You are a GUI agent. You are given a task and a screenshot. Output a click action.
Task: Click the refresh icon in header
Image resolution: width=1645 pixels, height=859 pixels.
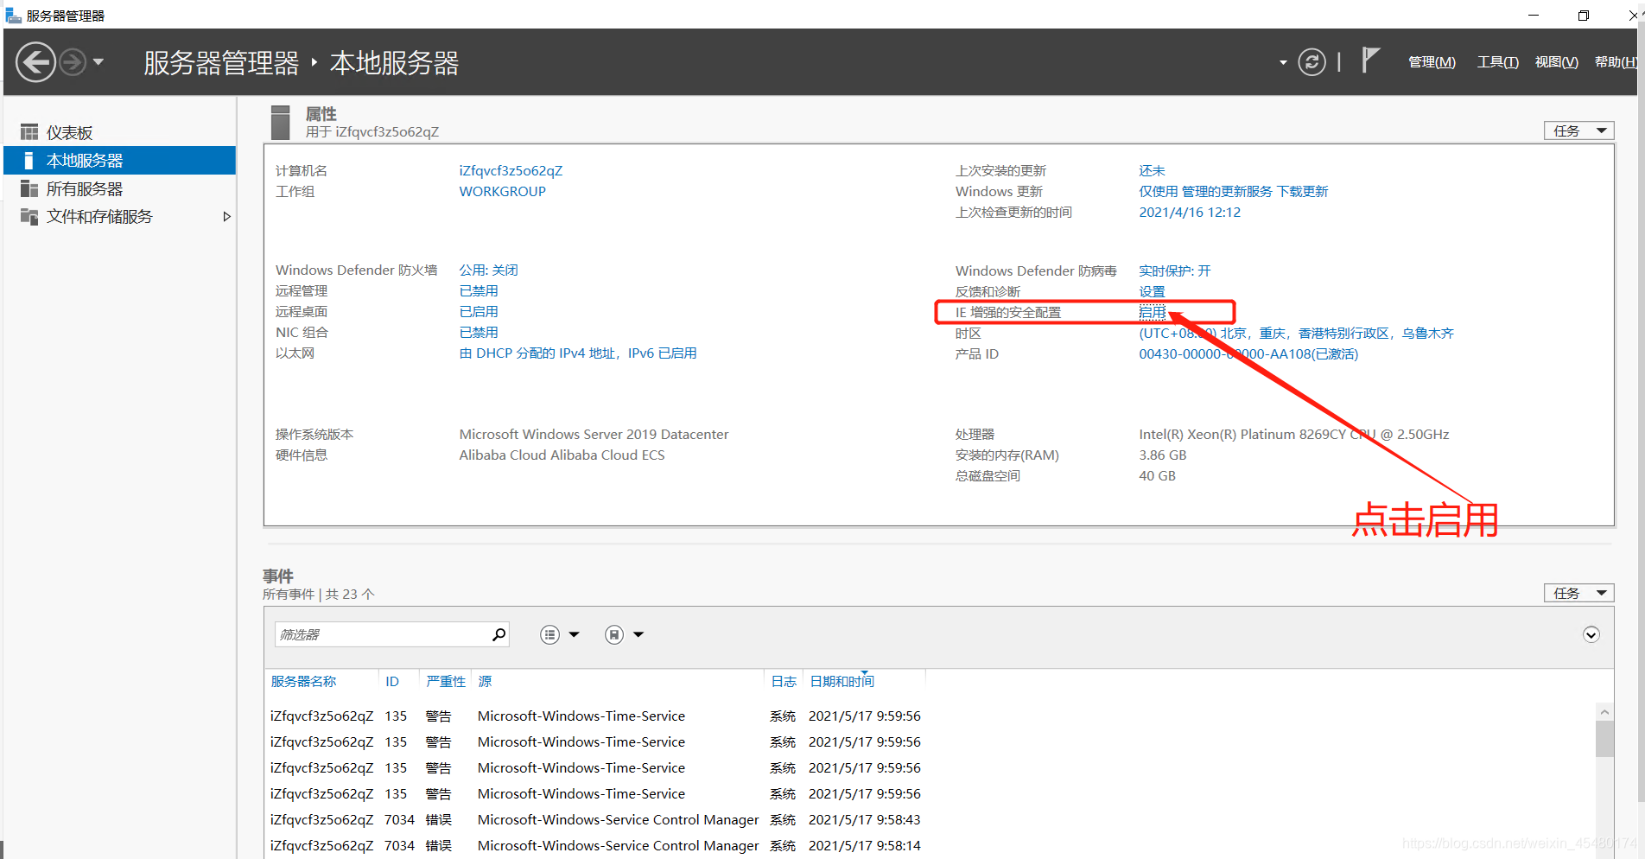pos(1312,62)
